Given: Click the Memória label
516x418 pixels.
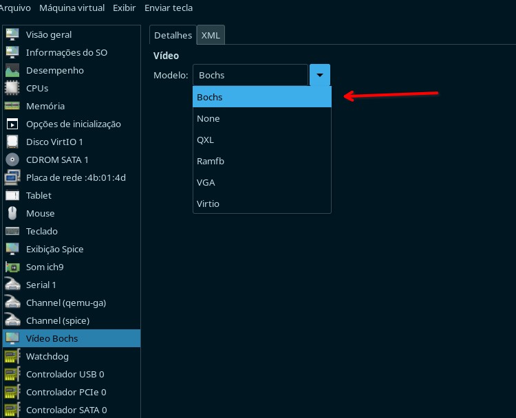Looking at the screenshot, I should click(x=45, y=106).
